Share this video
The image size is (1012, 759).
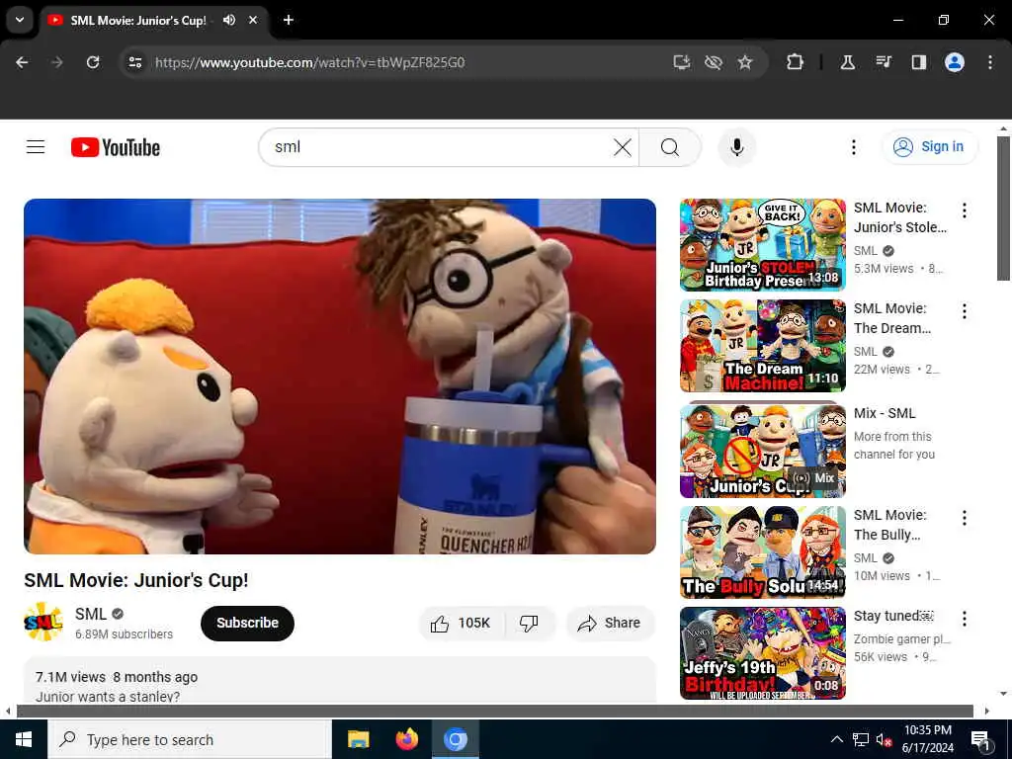[x=610, y=623]
